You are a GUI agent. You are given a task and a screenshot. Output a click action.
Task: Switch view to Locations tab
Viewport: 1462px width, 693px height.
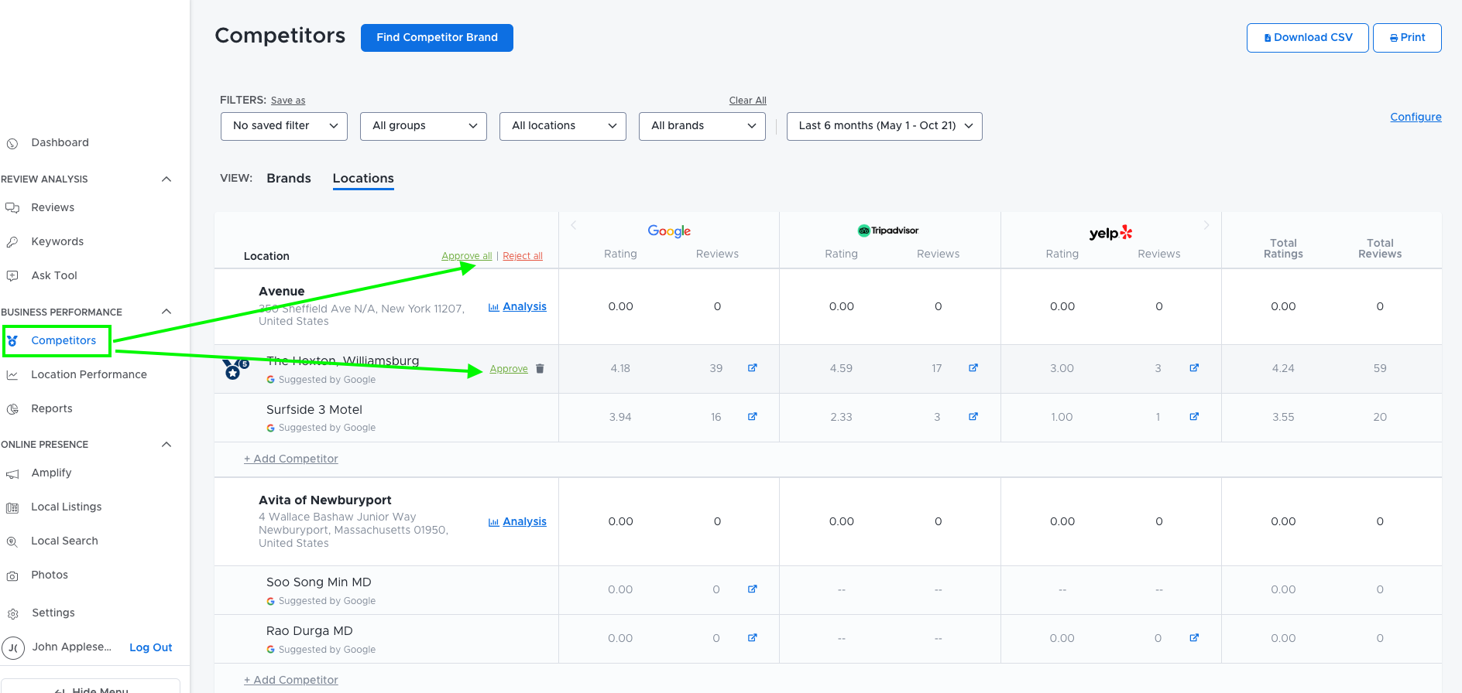[x=363, y=179]
